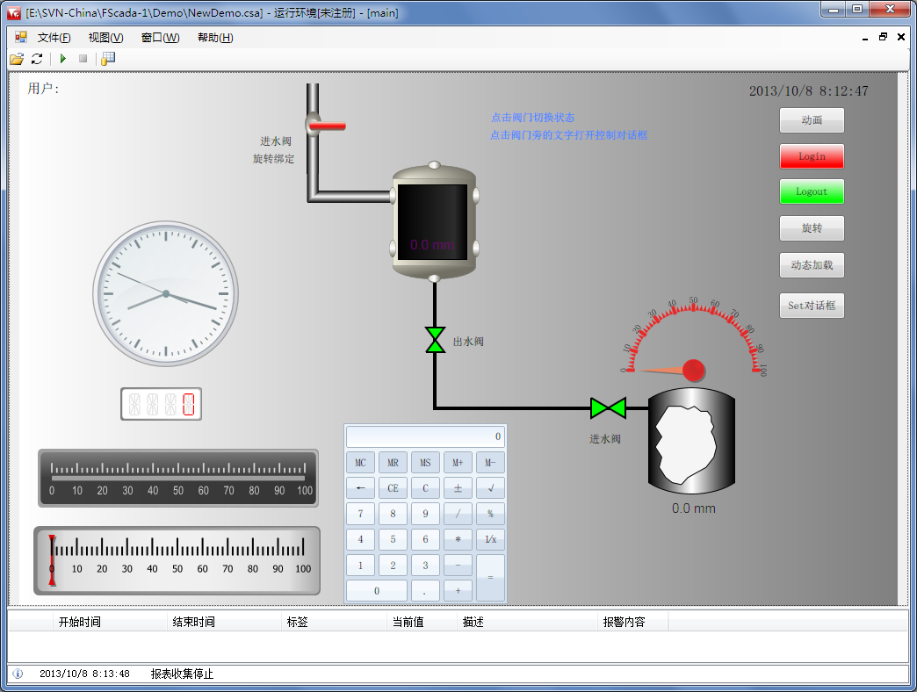Click the info icon in the status bar
This screenshot has width=917, height=692.
pyautogui.click(x=18, y=674)
